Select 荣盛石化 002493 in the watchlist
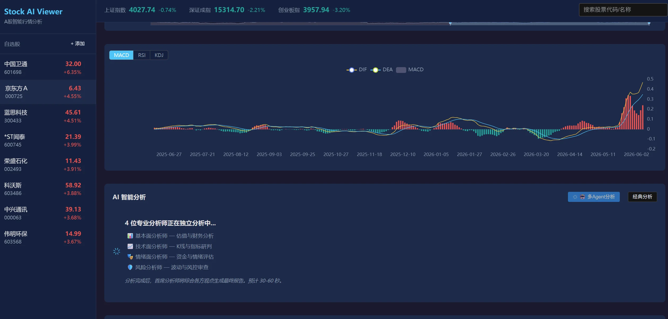Screen dimensions: 668x319 click(x=48, y=165)
